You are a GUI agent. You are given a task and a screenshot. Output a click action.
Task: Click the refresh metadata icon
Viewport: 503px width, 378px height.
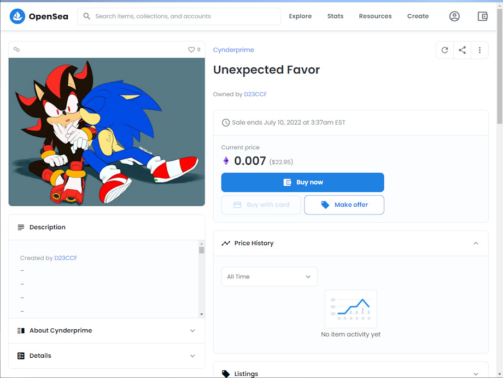pyautogui.click(x=444, y=50)
